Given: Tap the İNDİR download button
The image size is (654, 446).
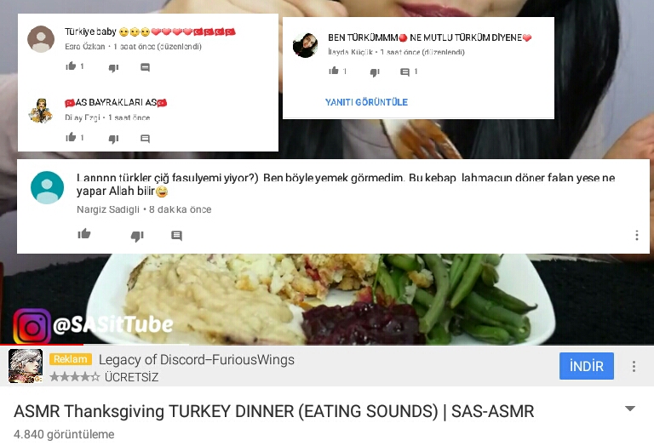Looking at the screenshot, I should [587, 366].
